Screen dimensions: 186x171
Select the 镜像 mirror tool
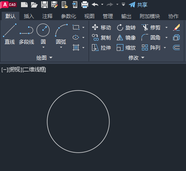click(x=126, y=37)
